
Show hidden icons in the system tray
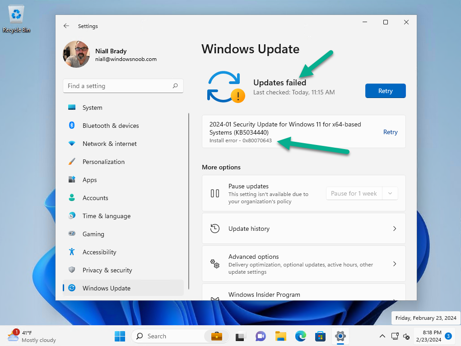pyautogui.click(x=382, y=336)
